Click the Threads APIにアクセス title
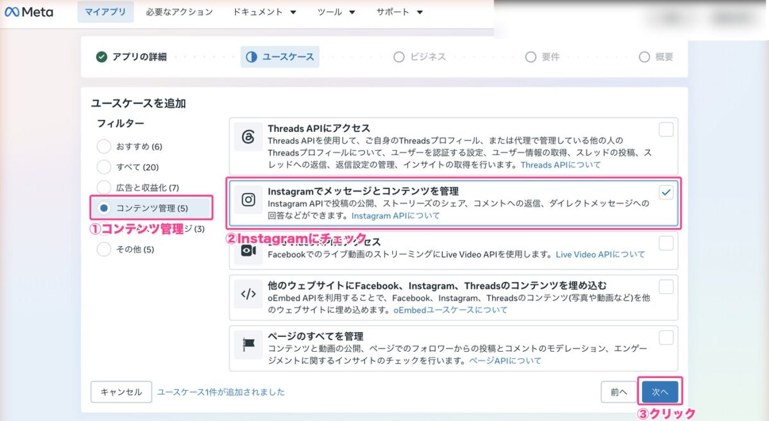The height and width of the screenshot is (421, 769). point(319,129)
